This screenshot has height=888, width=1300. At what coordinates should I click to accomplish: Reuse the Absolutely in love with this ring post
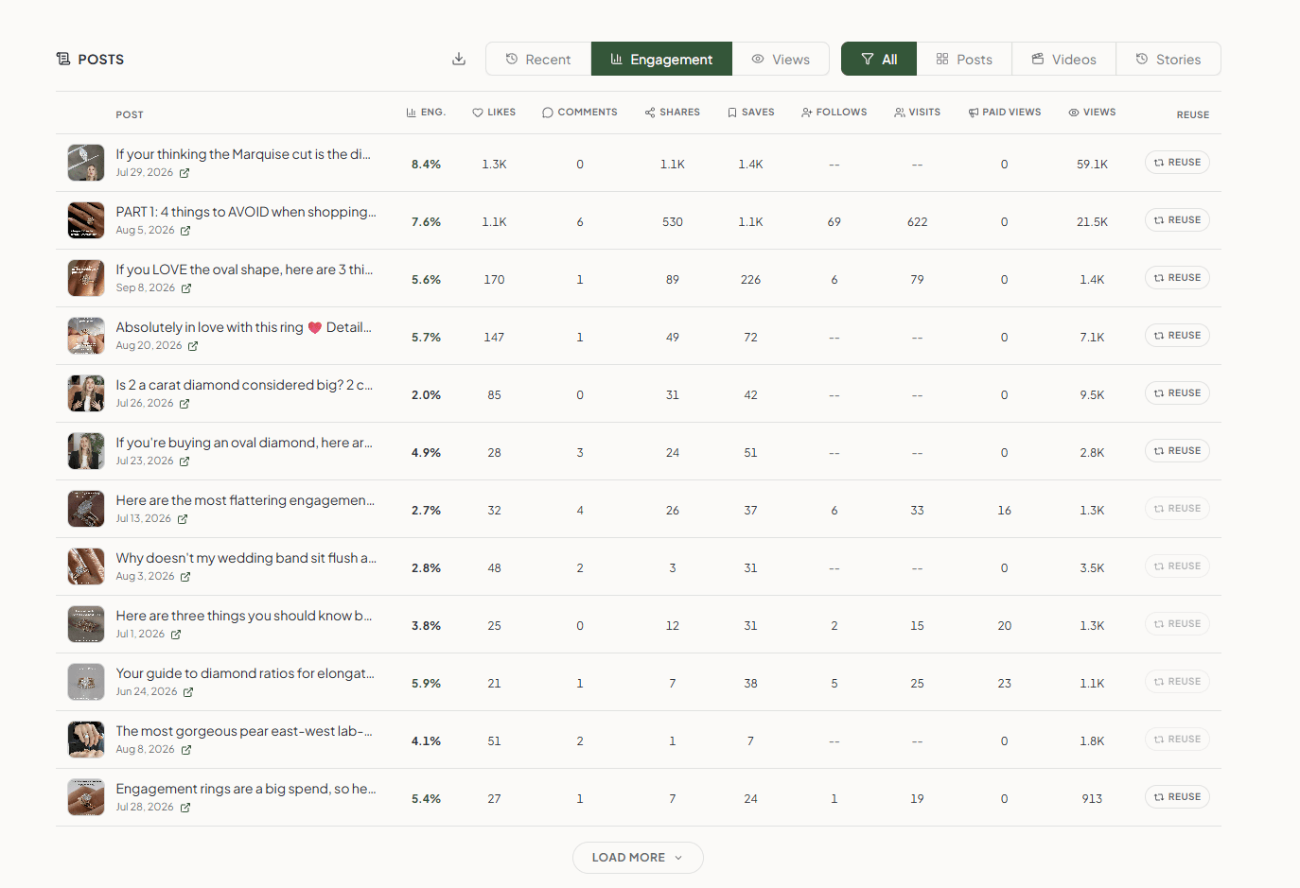[x=1177, y=336]
